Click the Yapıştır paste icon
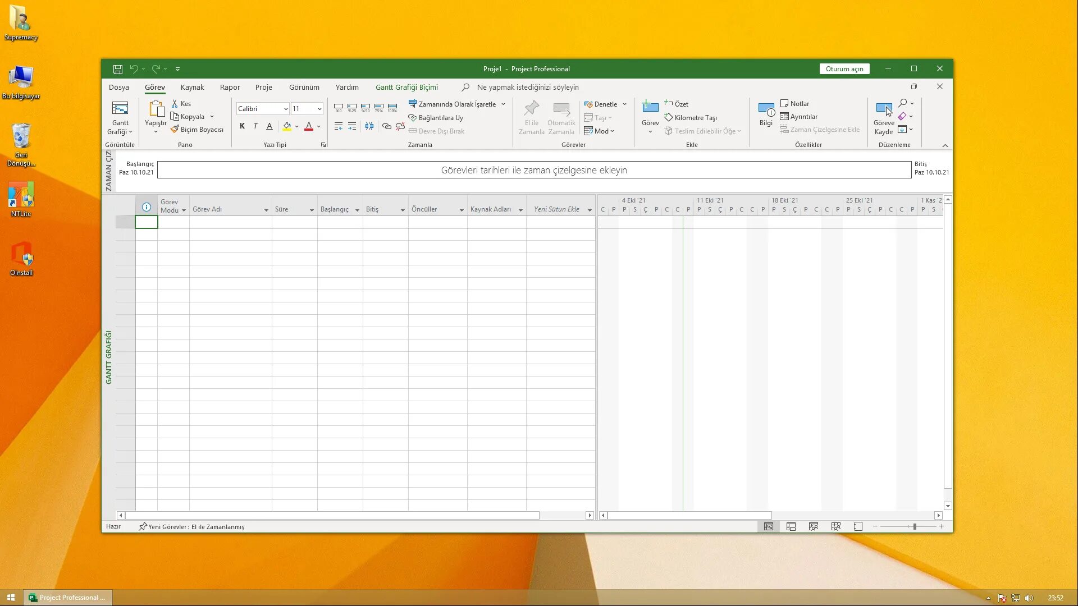This screenshot has width=1078, height=606. tap(156, 109)
